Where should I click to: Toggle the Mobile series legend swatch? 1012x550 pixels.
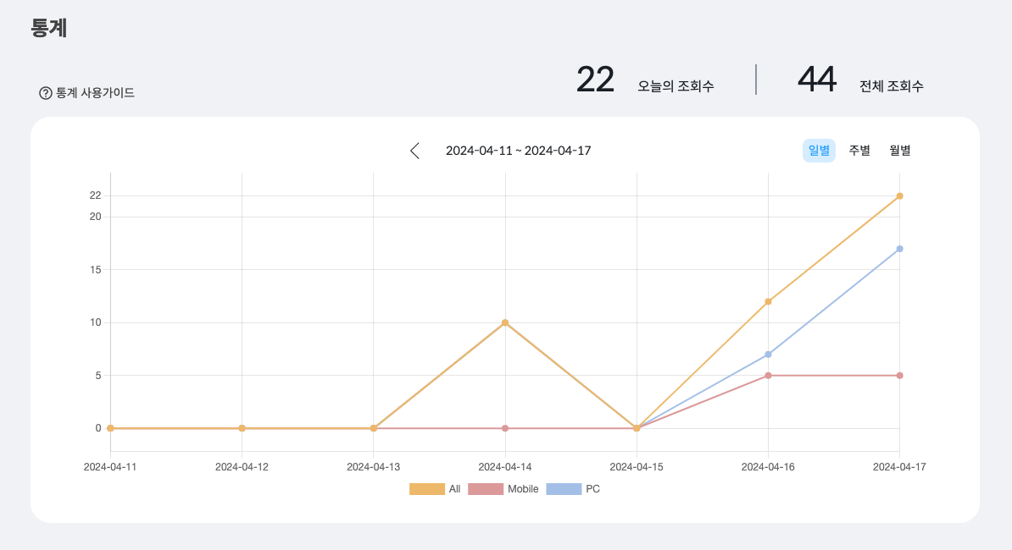[x=486, y=489]
